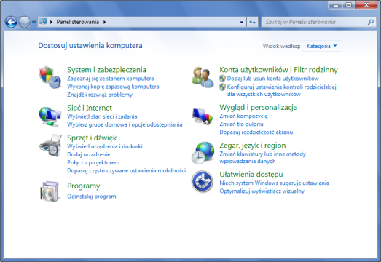Image resolution: width=381 pixels, height=262 pixels.
Task: Open System i zabezpieczenia category heading
Action: [x=106, y=70]
